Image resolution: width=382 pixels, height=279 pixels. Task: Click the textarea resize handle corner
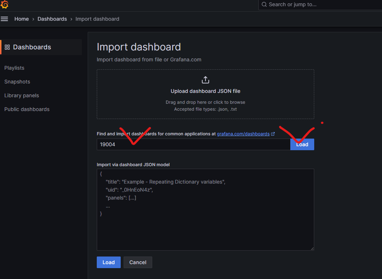(x=312, y=249)
